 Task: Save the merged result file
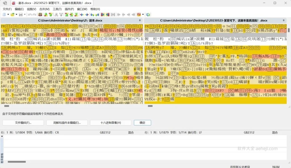tap(21, 14)
